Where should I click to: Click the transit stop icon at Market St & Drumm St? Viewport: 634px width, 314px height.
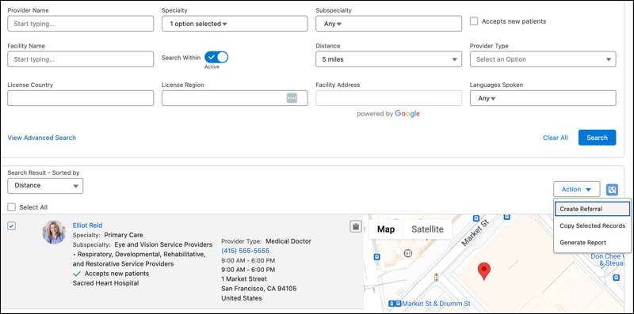coord(395,304)
